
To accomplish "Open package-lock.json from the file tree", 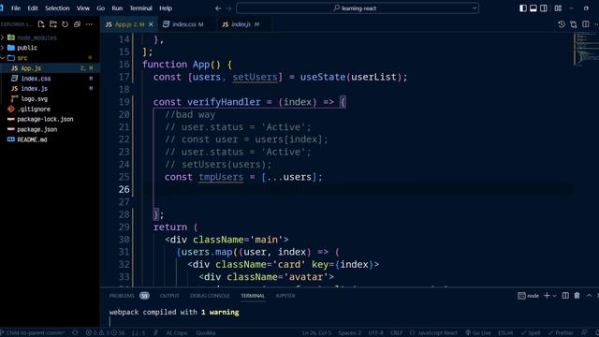I will [50, 119].
